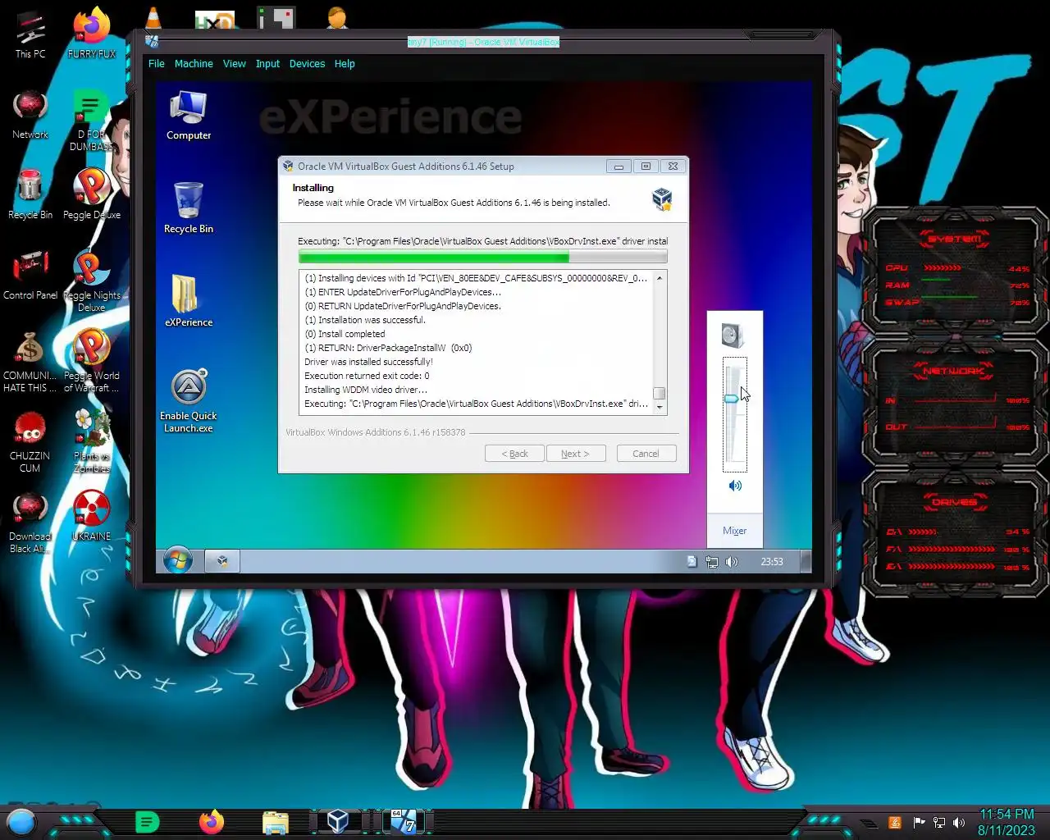Adjust the volume slider thumb
This screenshot has width=1050, height=840.
[731, 399]
